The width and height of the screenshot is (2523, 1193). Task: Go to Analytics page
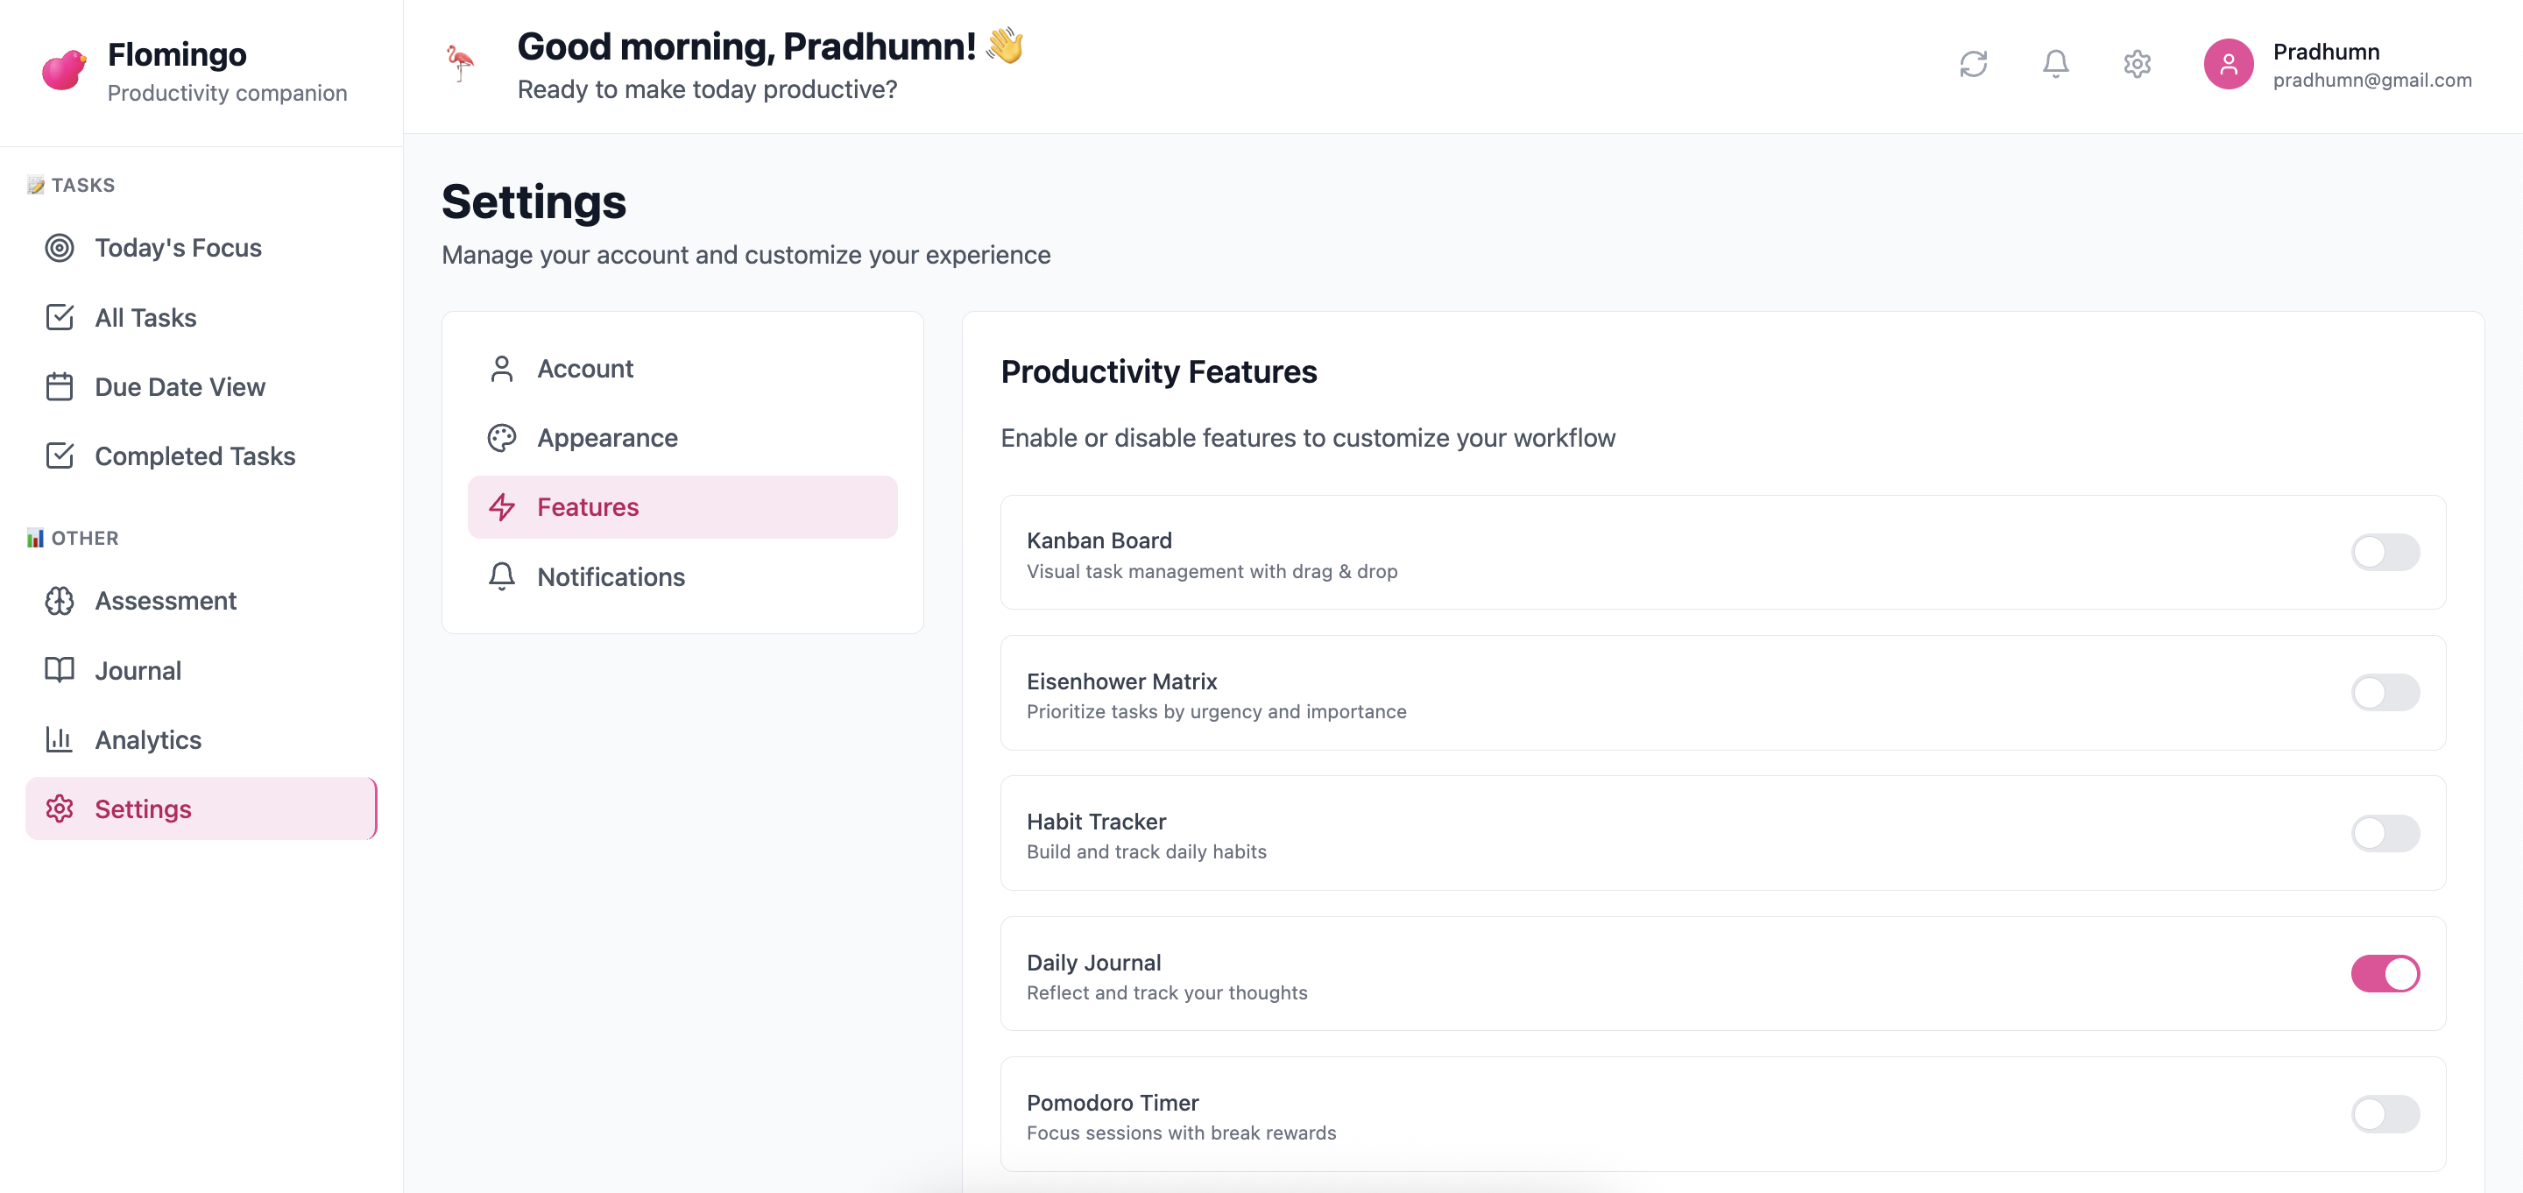(147, 739)
